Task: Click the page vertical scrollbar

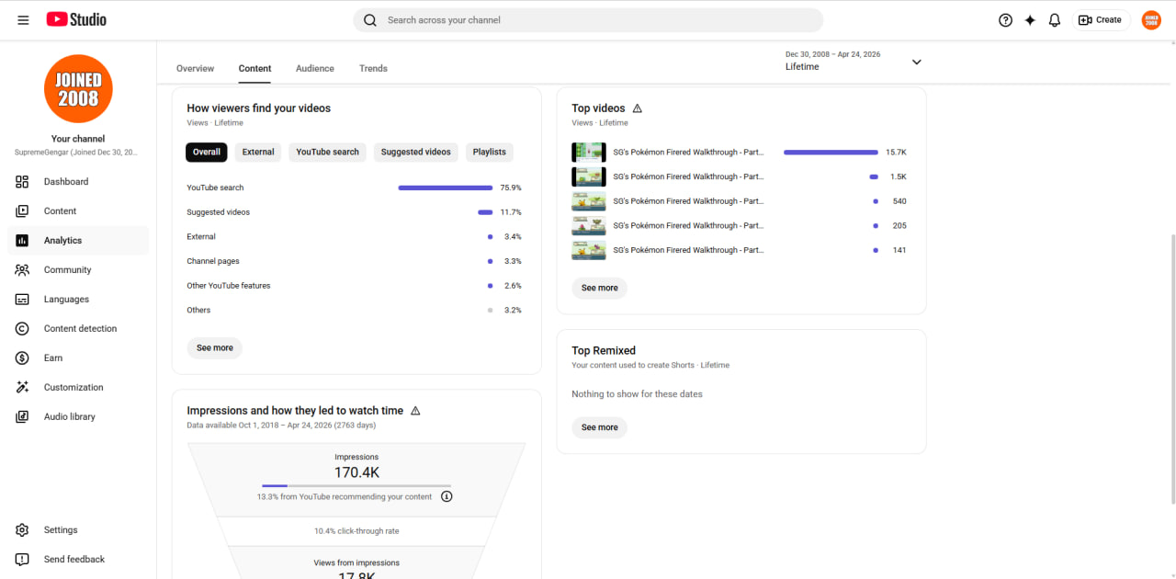Action: click(x=1171, y=369)
